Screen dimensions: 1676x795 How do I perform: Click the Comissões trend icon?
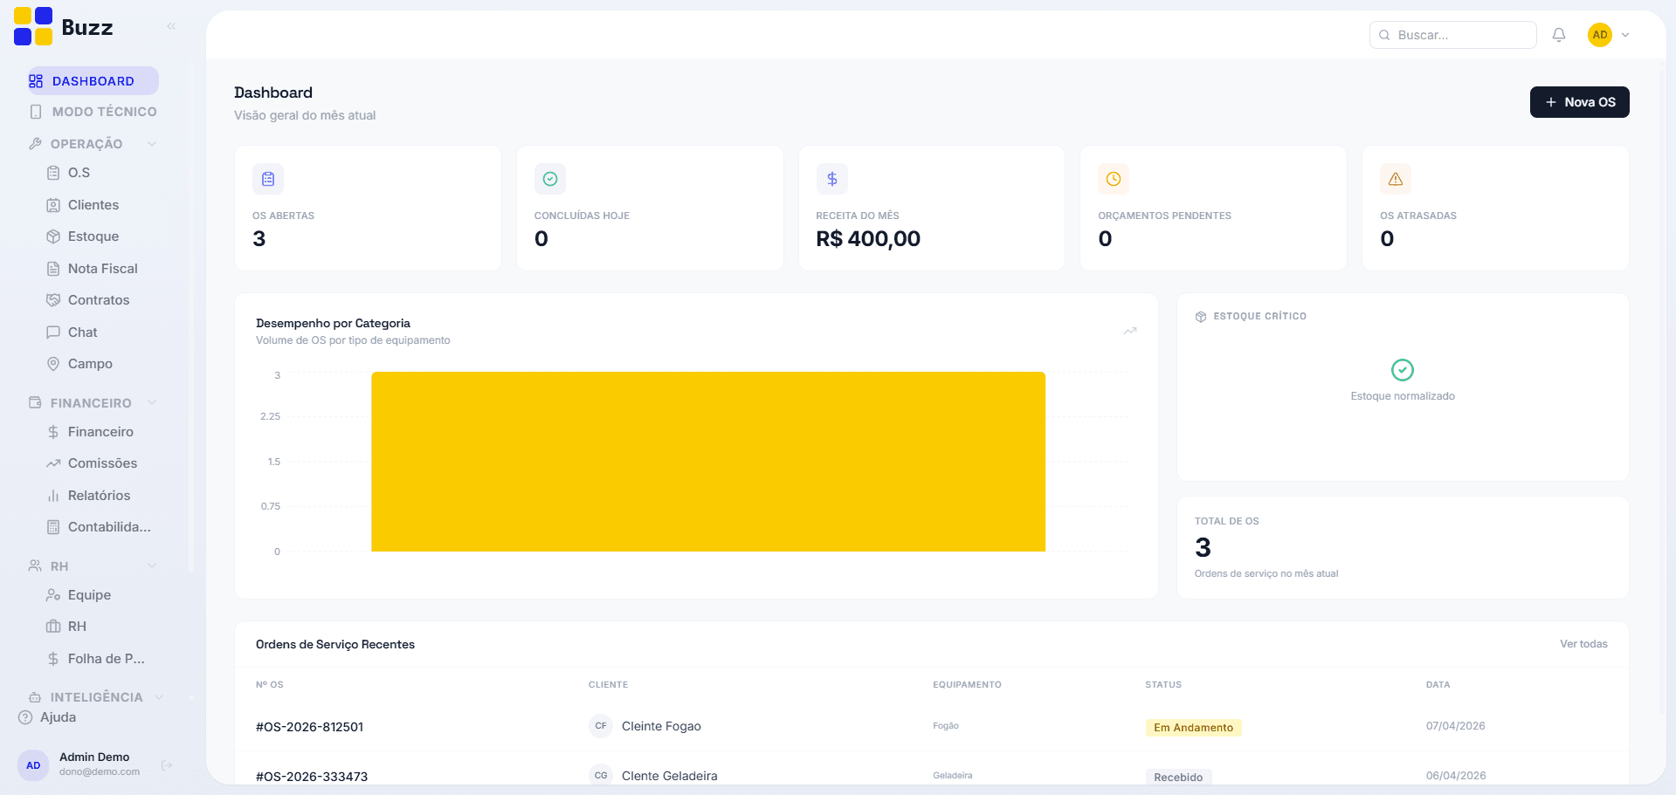coord(53,463)
